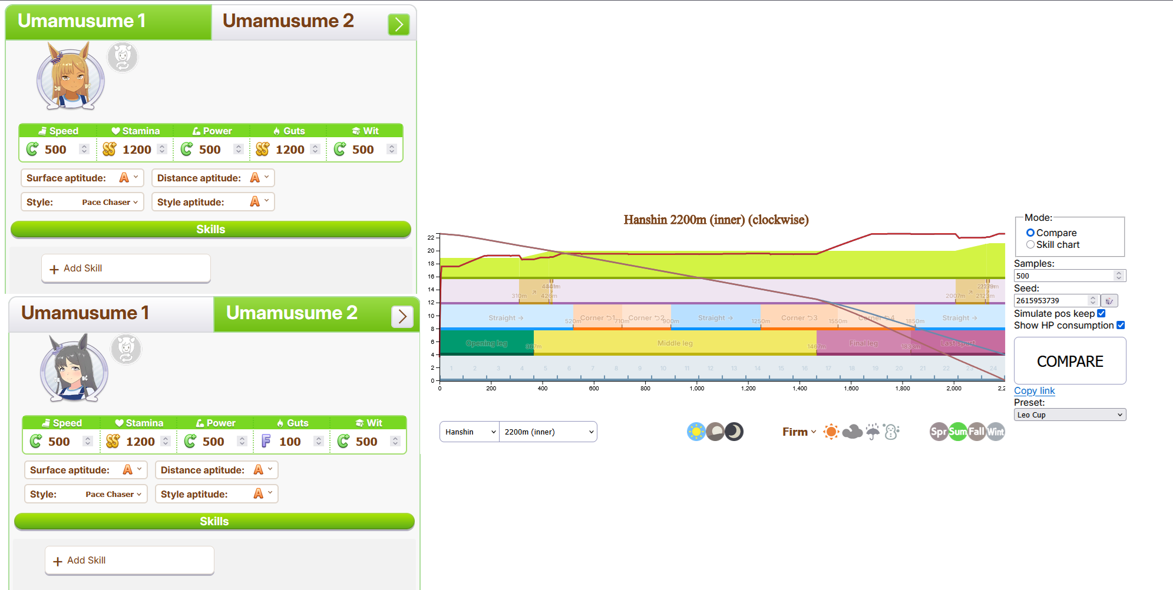Switch to Umamusume 1 tab in lower panel
Image resolution: width=1173 pixels, height=590 pixels.
tap(112, 314)
